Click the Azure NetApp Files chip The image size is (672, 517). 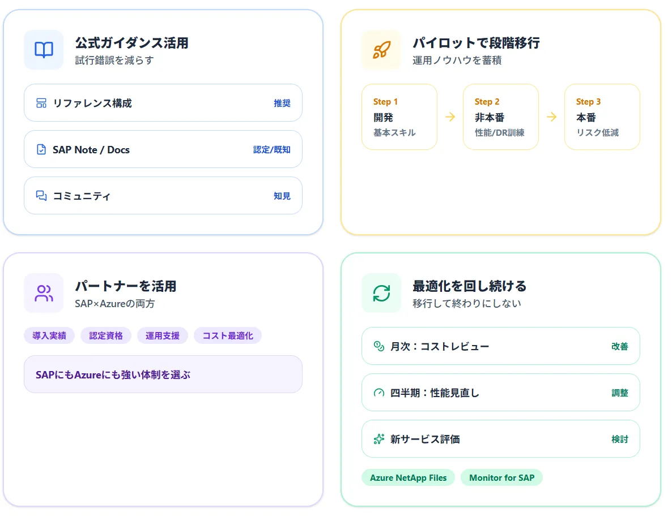[408, 477]
